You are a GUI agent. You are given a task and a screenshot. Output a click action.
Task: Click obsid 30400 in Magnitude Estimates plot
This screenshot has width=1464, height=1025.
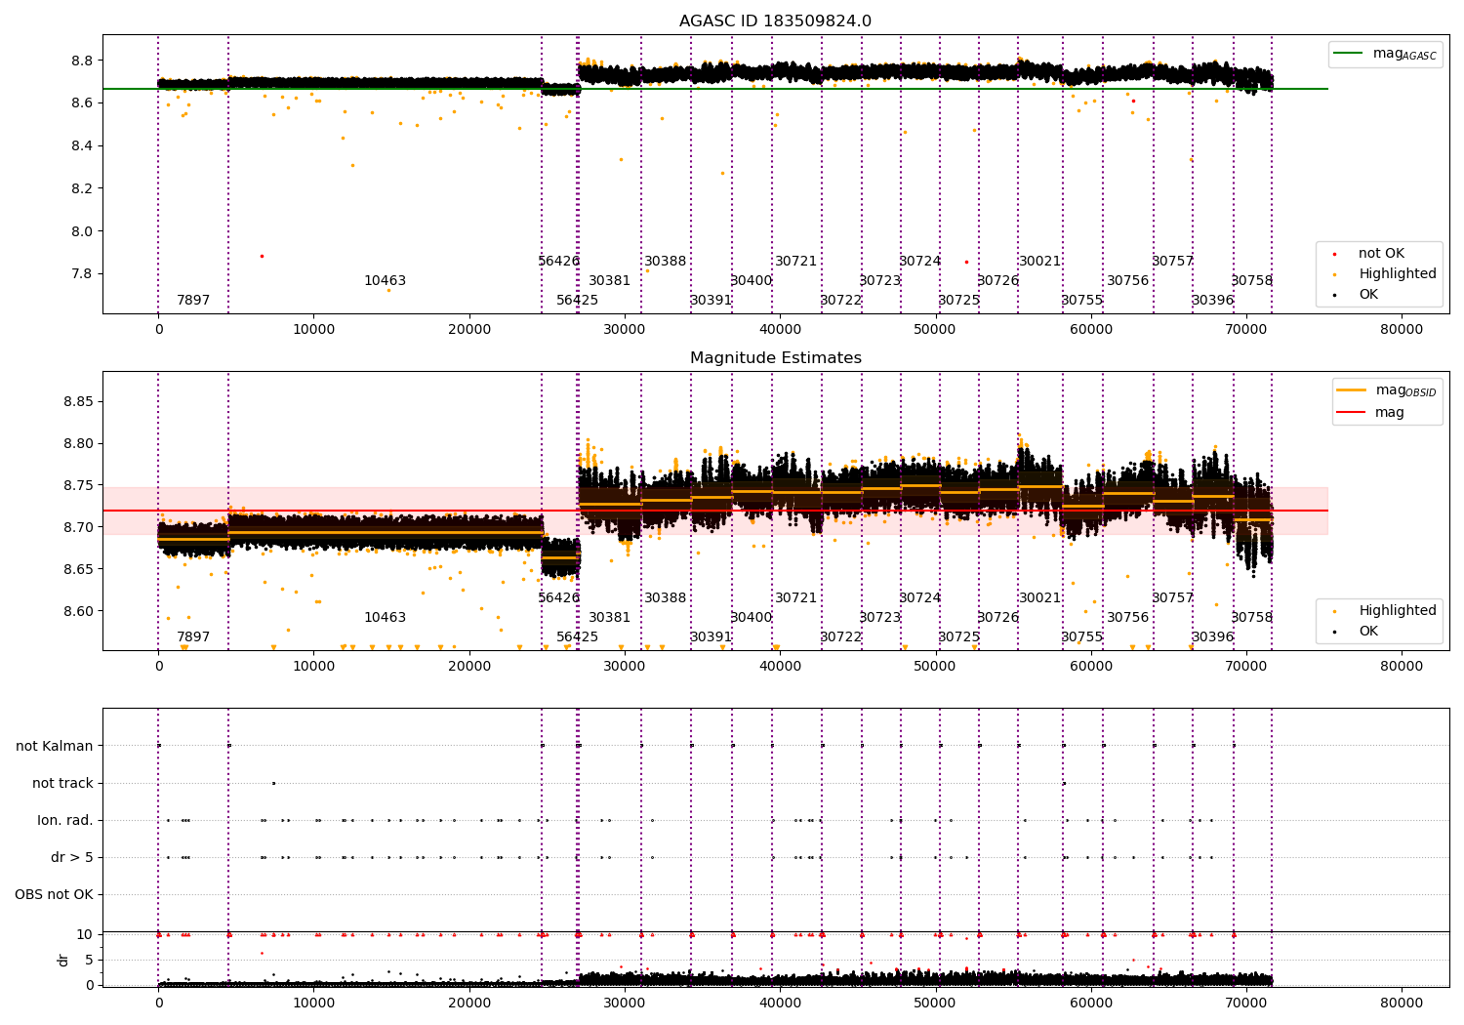coord(751,617)
